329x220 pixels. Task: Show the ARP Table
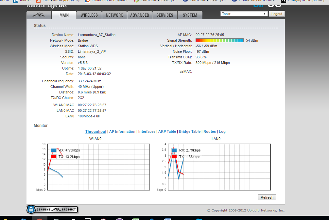(x=167, y=131)
